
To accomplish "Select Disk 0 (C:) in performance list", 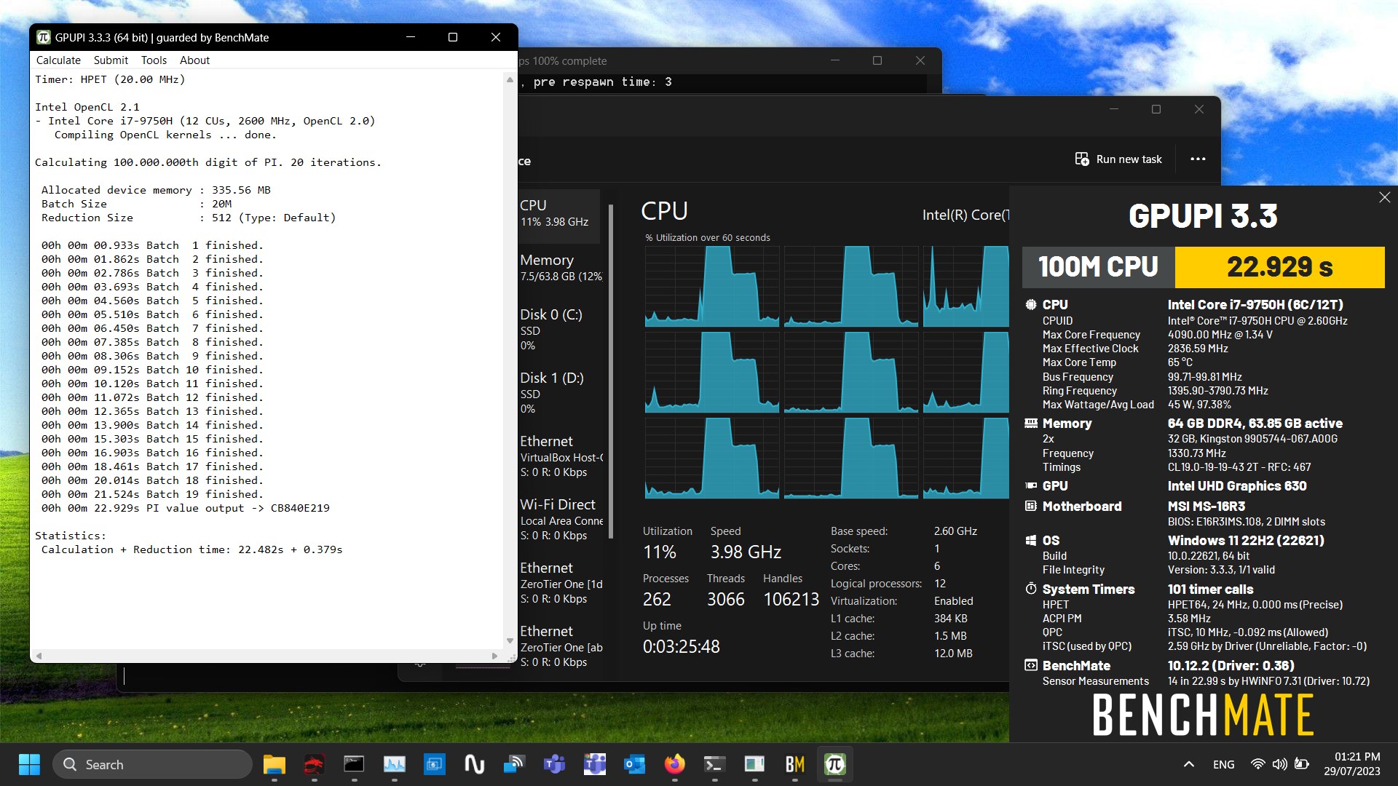I will coord(561,329).
